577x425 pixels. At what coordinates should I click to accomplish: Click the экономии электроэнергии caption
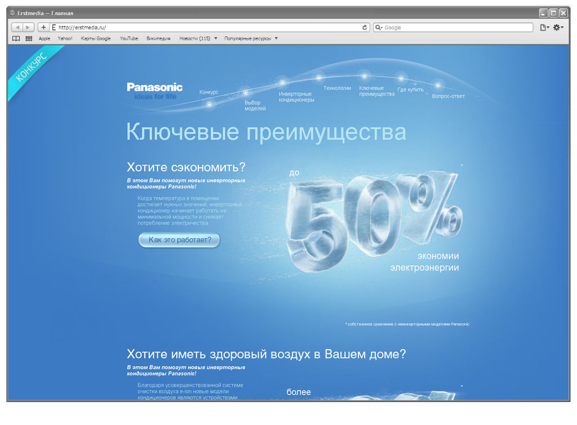tap(425, 262)
